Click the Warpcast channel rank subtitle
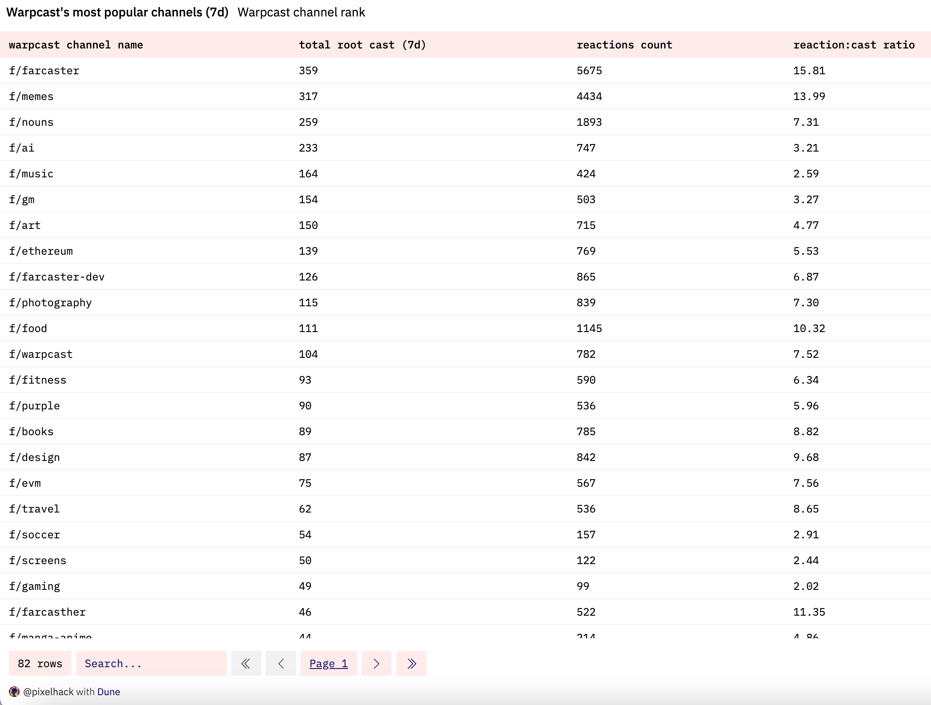931x705 pixels. [x=301, y=12]
